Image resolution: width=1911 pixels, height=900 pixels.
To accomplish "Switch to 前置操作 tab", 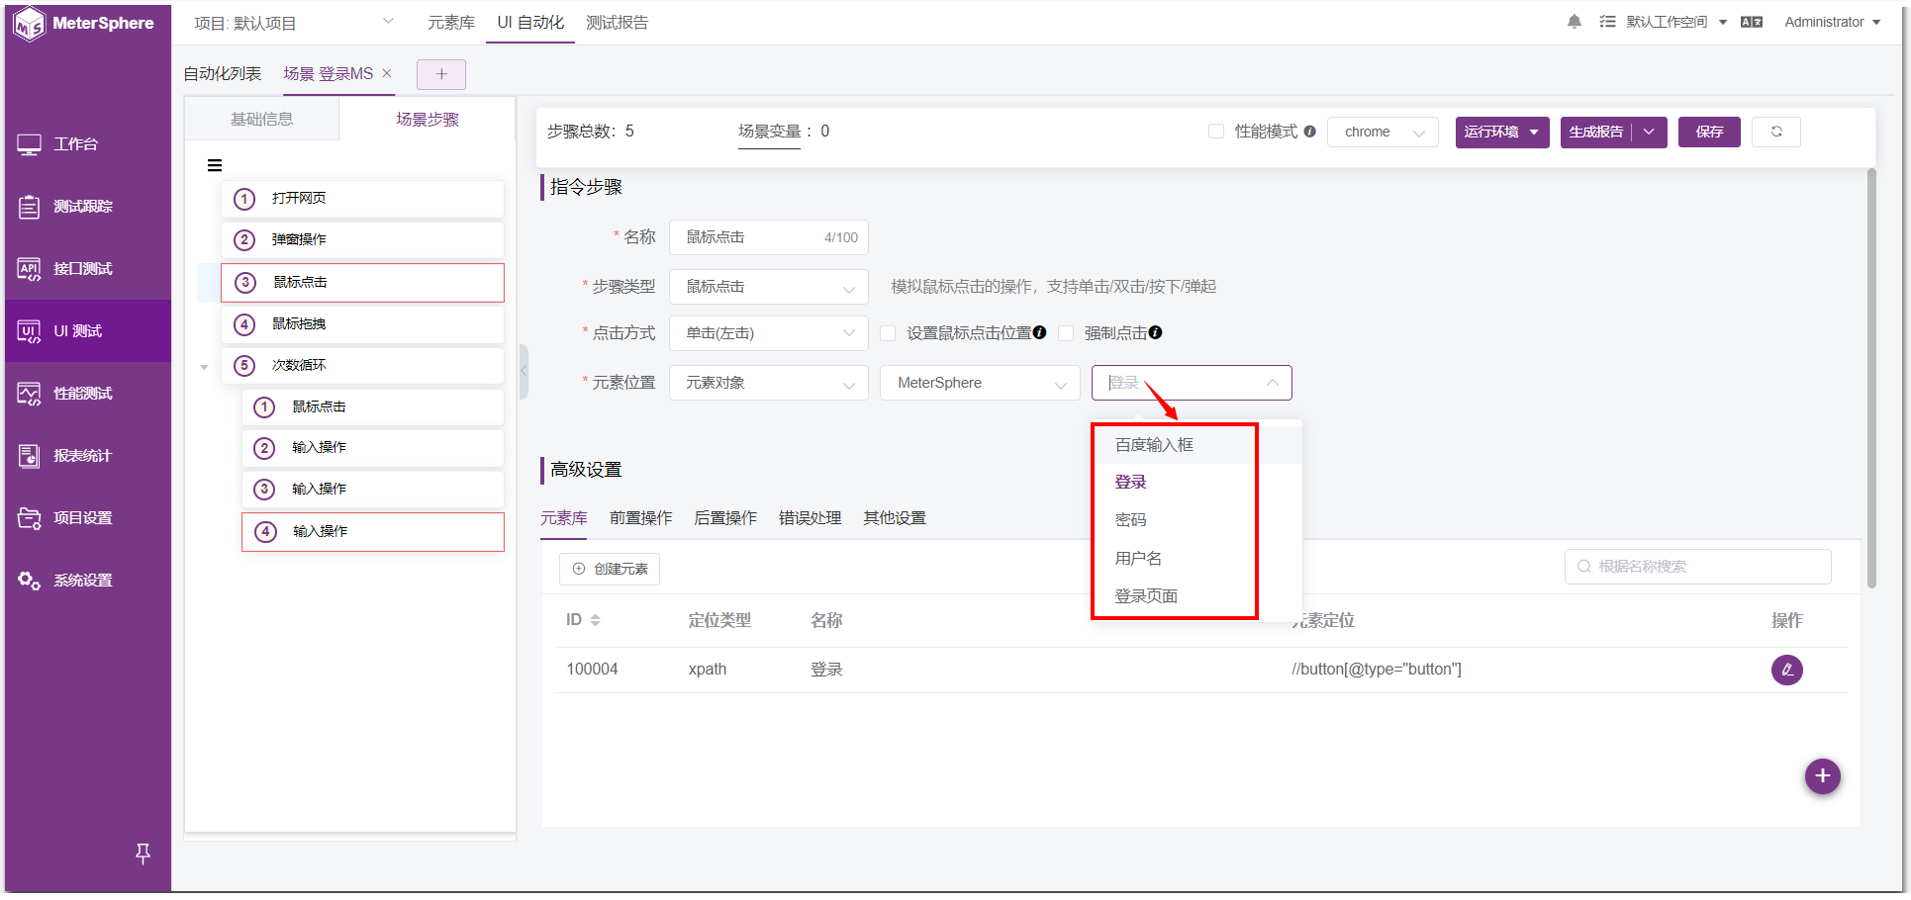I will click(640, 518).
